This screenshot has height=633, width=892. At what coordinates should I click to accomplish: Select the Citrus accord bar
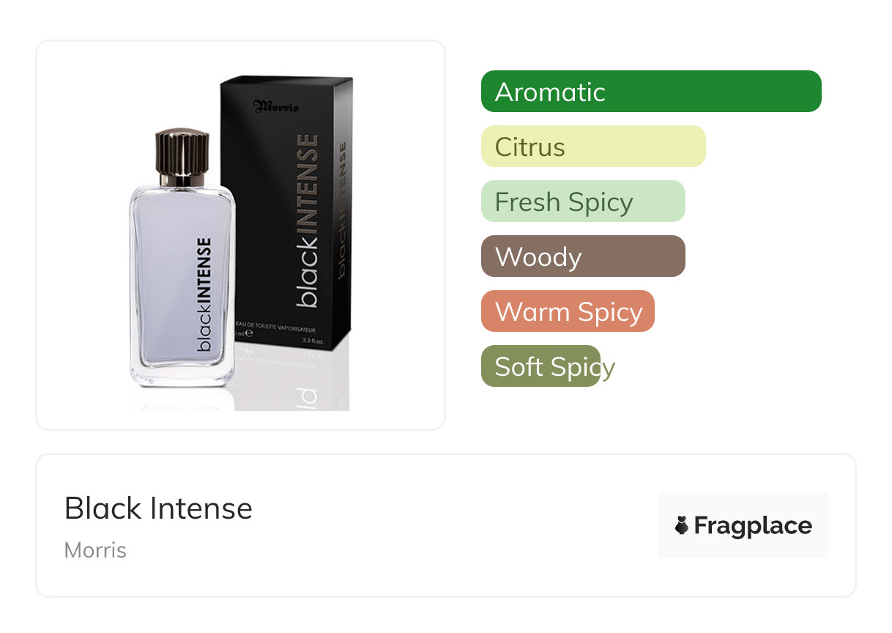tap(593, 147)
